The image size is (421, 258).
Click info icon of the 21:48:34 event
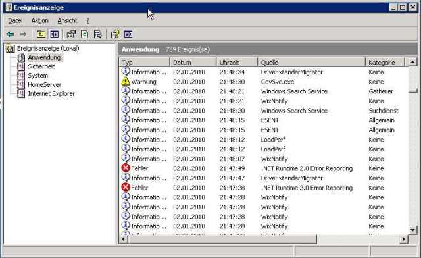[x=126, y=72]
